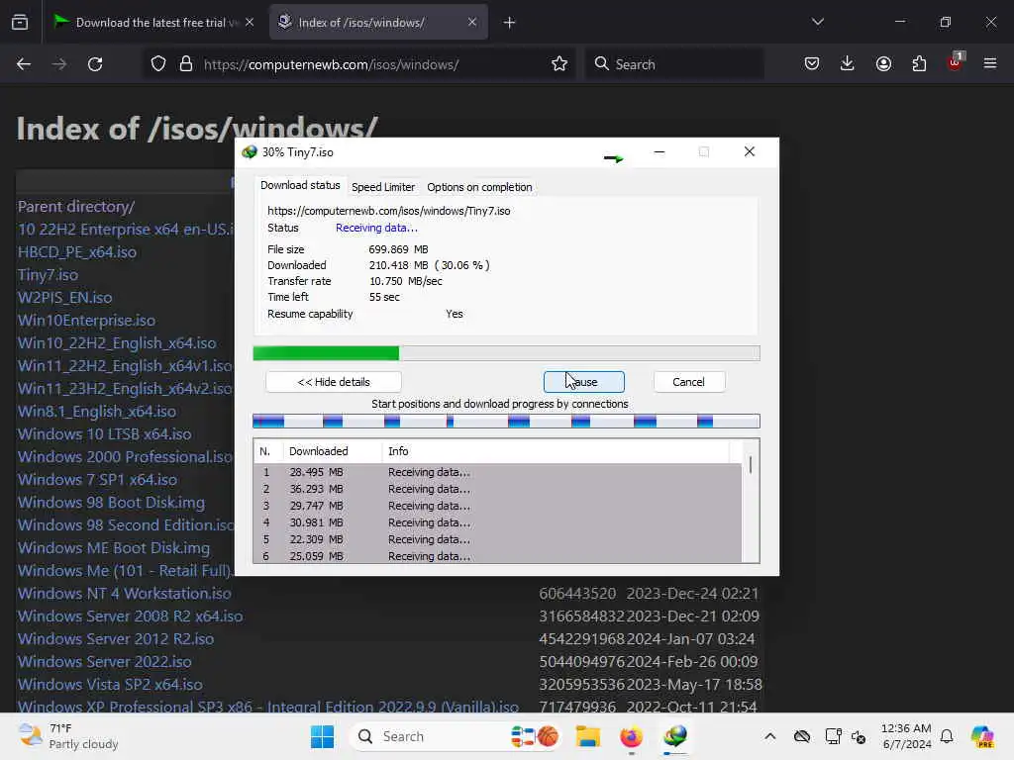Select the Index of /isos/windows/ tab
Image resolution: width=1014 pixels, height=760 pixels.
(378, 23)
